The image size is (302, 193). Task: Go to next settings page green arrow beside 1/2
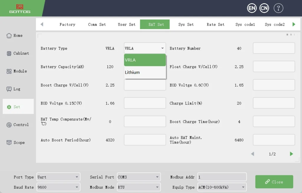click(291, 154)
